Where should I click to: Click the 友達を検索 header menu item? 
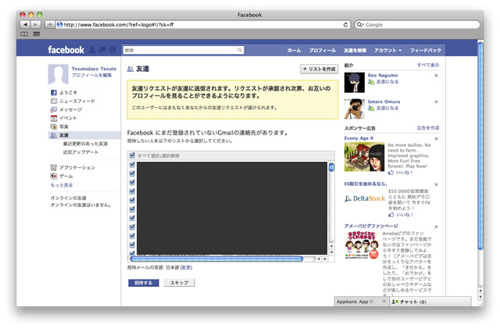pos(355,51)
